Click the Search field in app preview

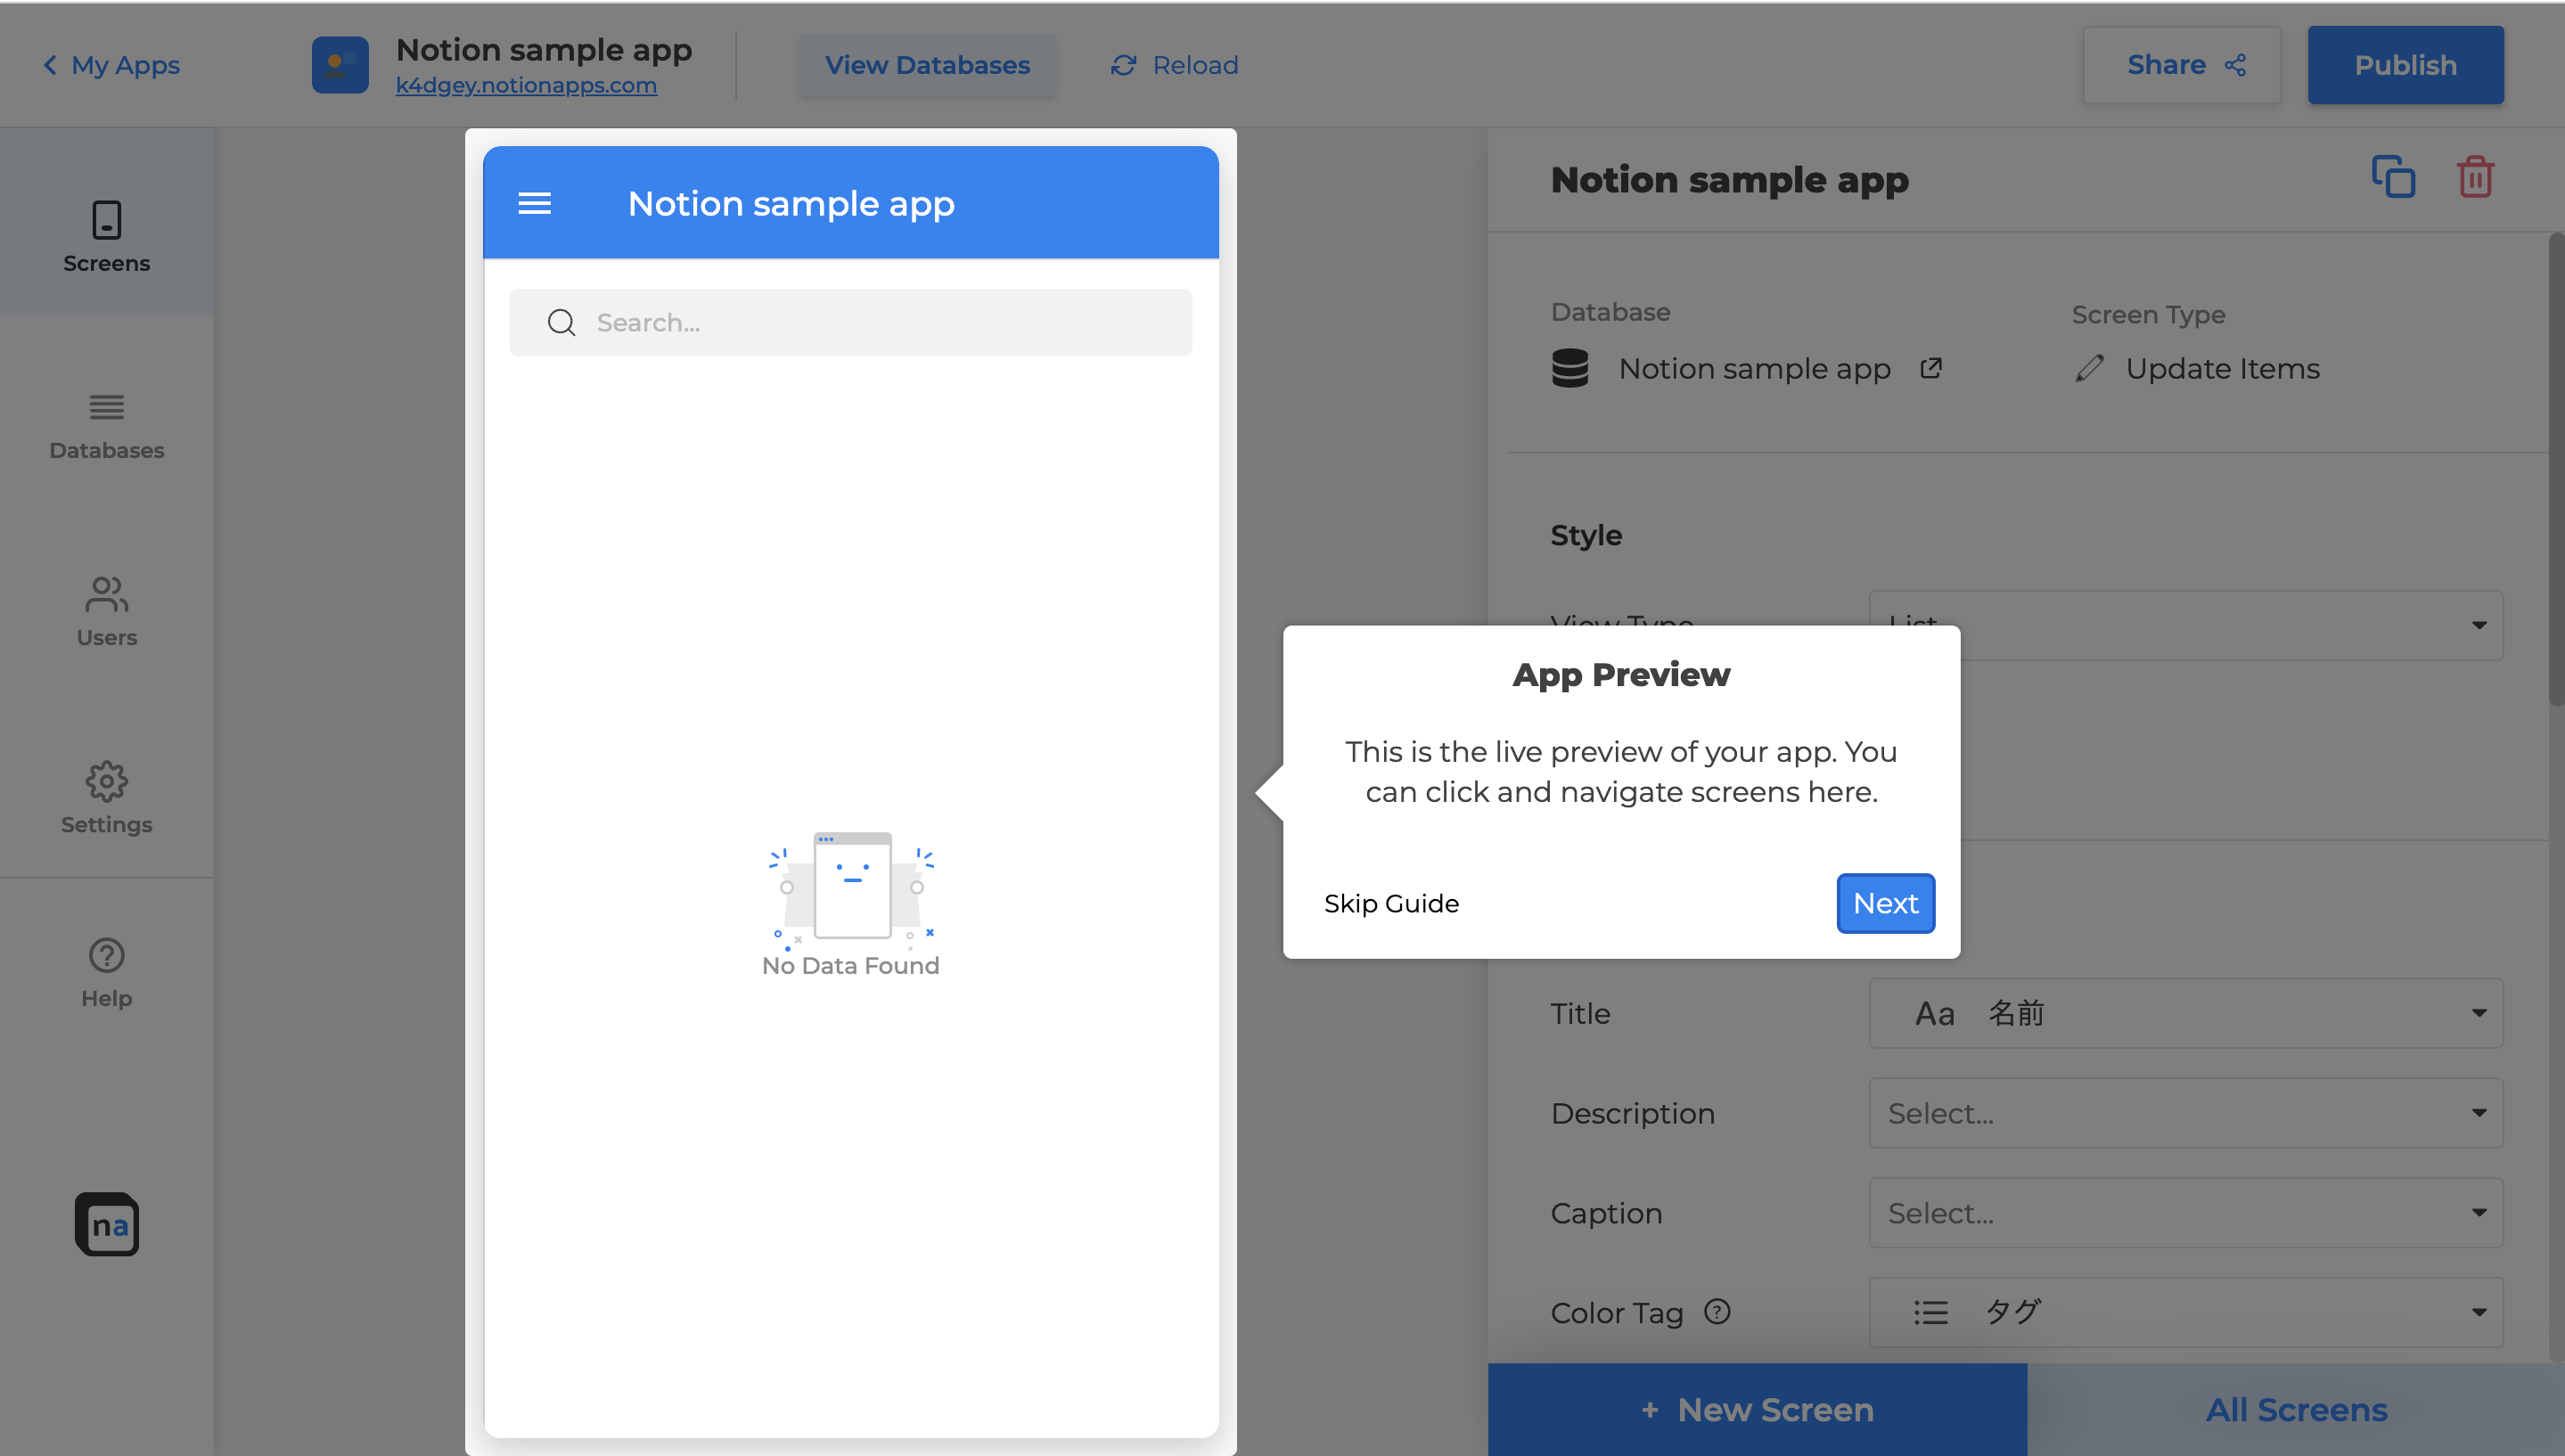pos(850,323)
